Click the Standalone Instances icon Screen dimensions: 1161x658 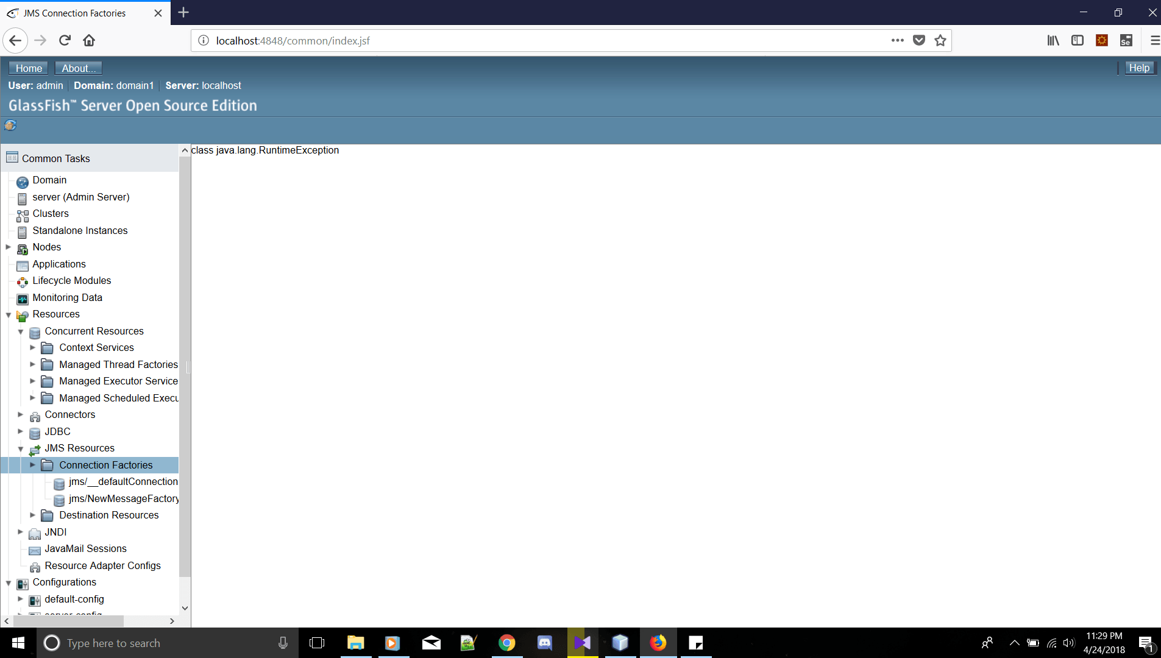(23, 232)
